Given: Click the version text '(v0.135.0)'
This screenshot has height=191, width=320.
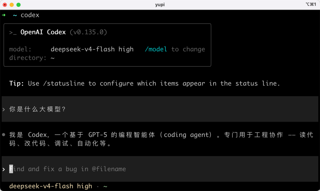Looking at the screenshot, I should point(88,32).
